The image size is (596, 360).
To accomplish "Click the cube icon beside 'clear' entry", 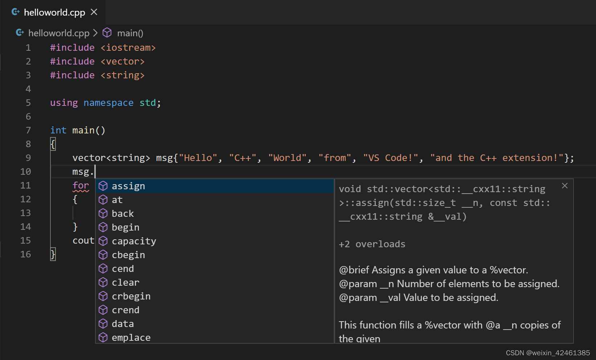I will pyautogui.click(x=103, y=282).
